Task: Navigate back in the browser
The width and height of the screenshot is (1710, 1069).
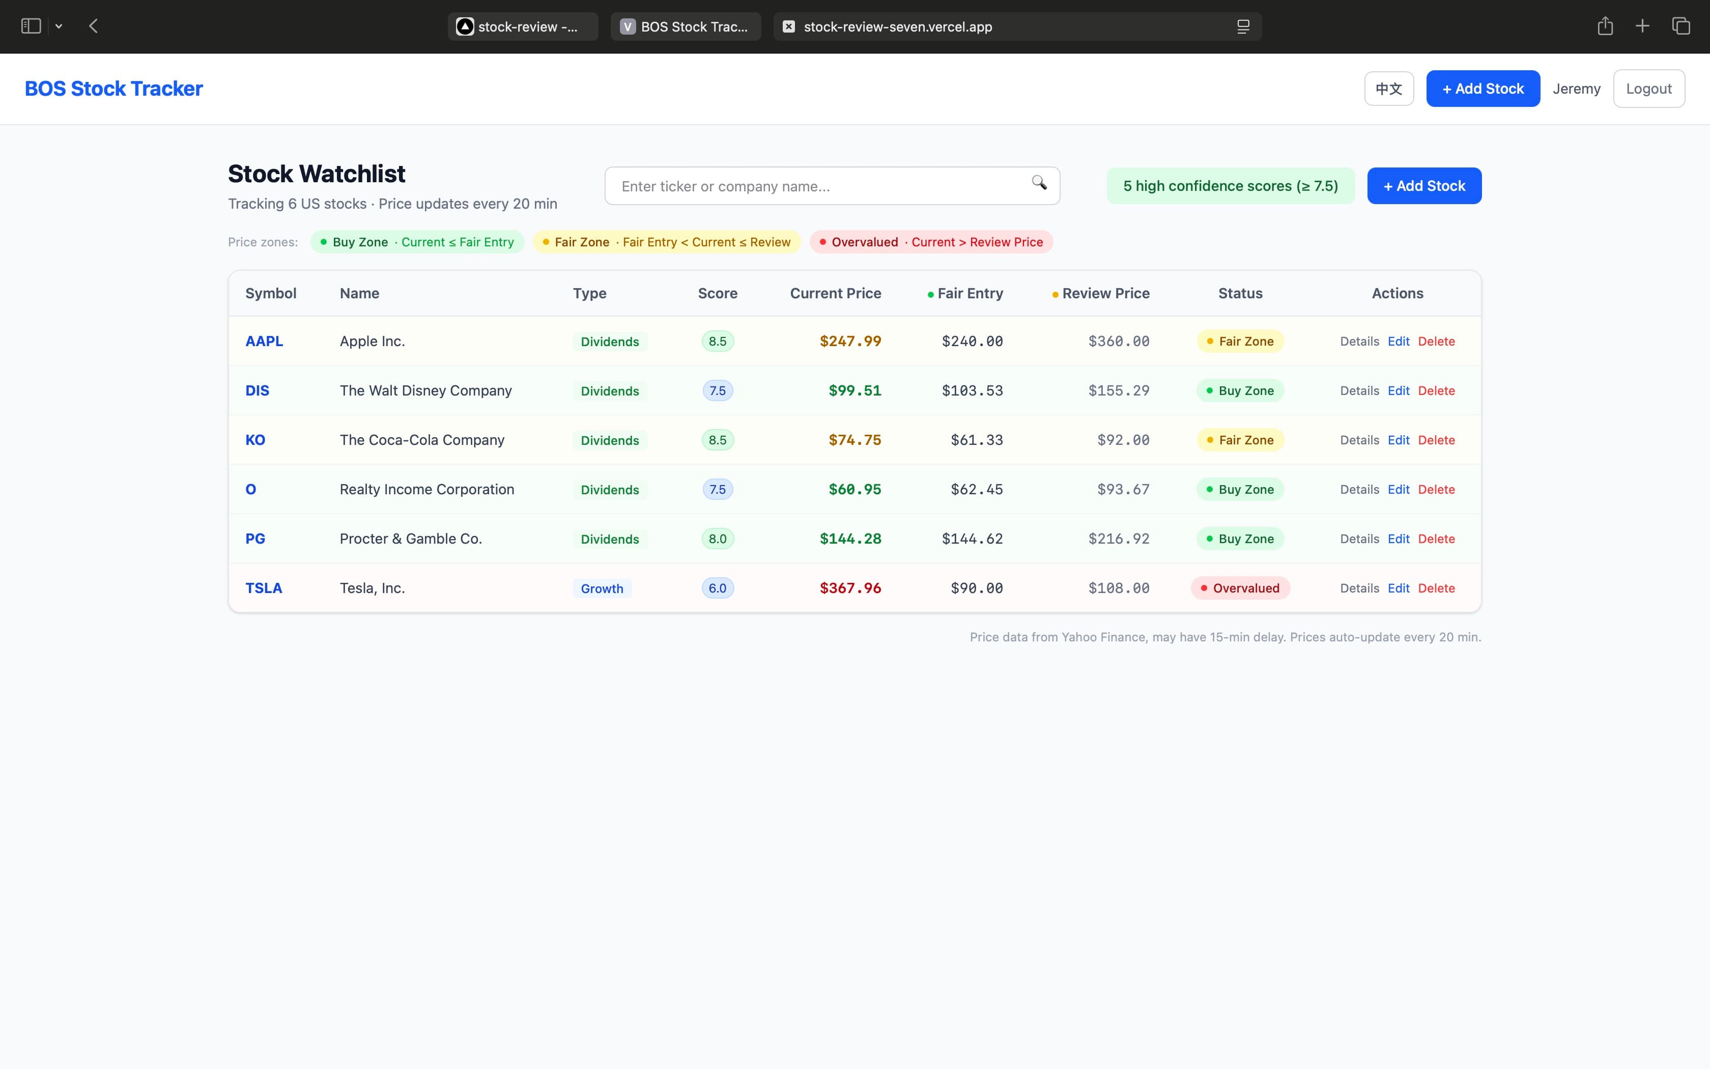Action: click(93, 26)
